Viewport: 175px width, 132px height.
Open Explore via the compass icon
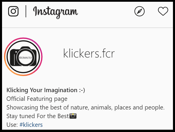pos(140,11)
